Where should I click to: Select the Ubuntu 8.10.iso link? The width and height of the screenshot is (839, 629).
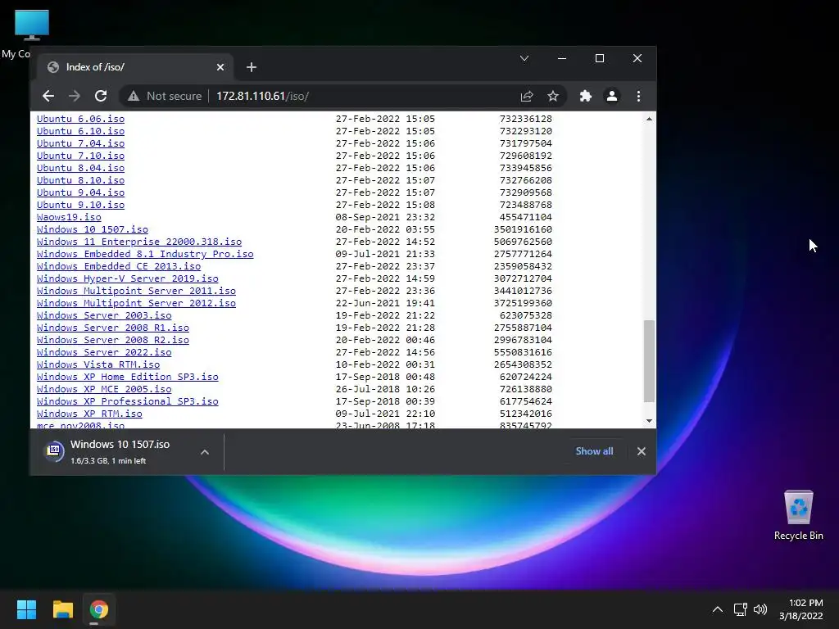click(80, 180)
